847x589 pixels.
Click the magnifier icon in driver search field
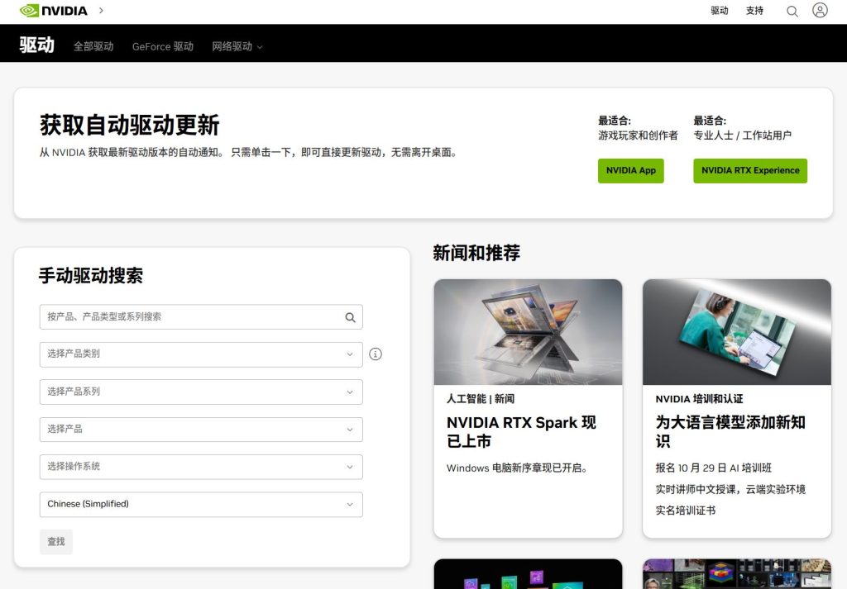(x=350, y=318)
